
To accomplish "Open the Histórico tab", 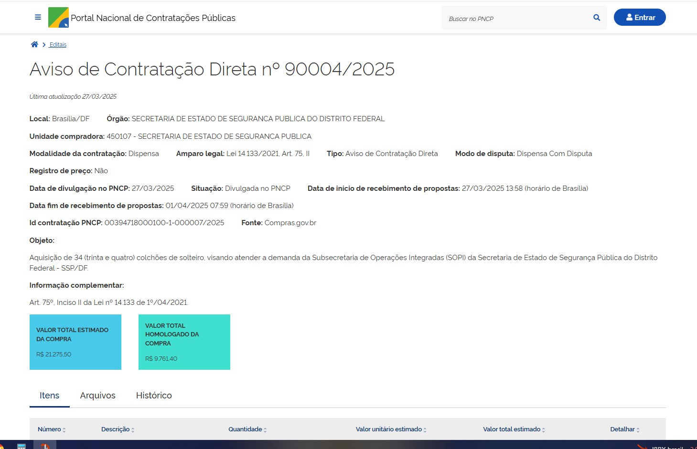I will point(154,396).
